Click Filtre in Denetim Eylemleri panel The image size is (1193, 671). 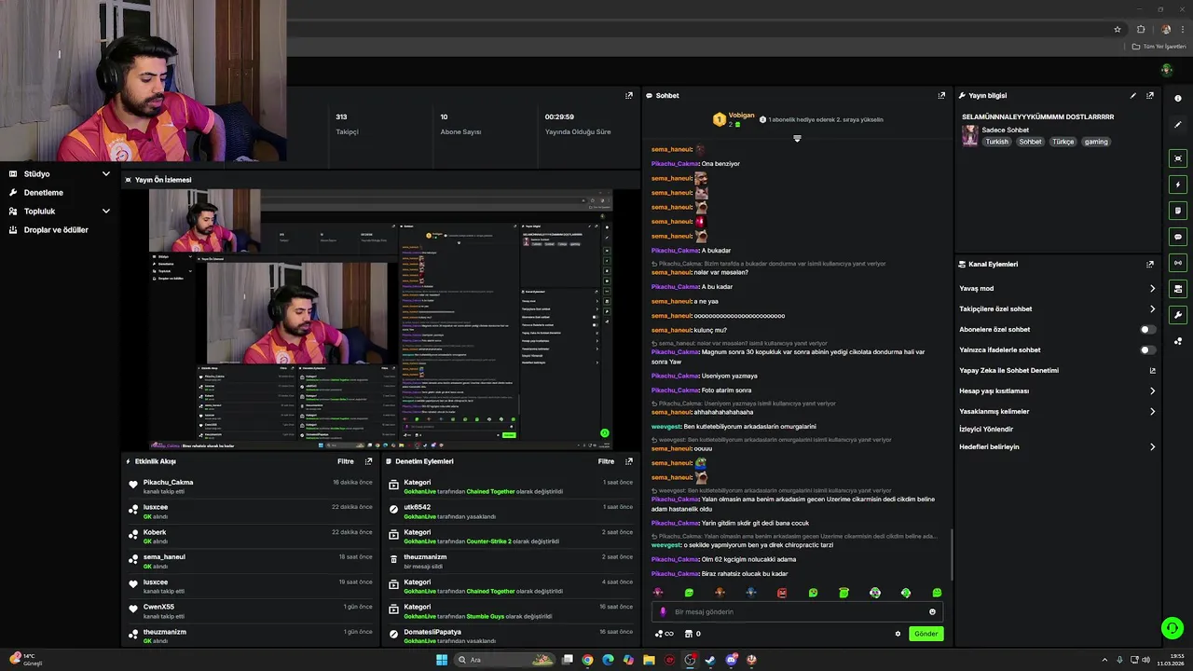pos(607,461)
